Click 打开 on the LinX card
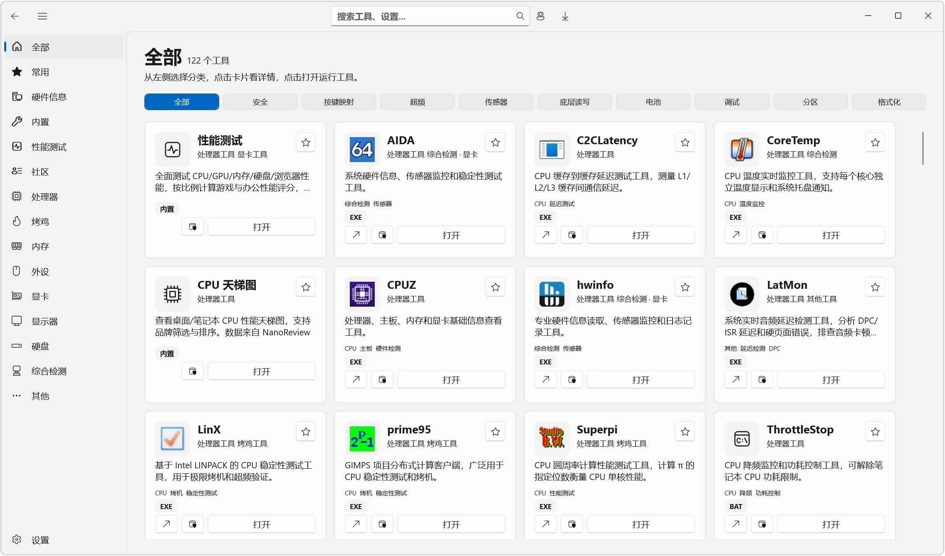This screenshot has width=945, height=556. tap(262, 524)
